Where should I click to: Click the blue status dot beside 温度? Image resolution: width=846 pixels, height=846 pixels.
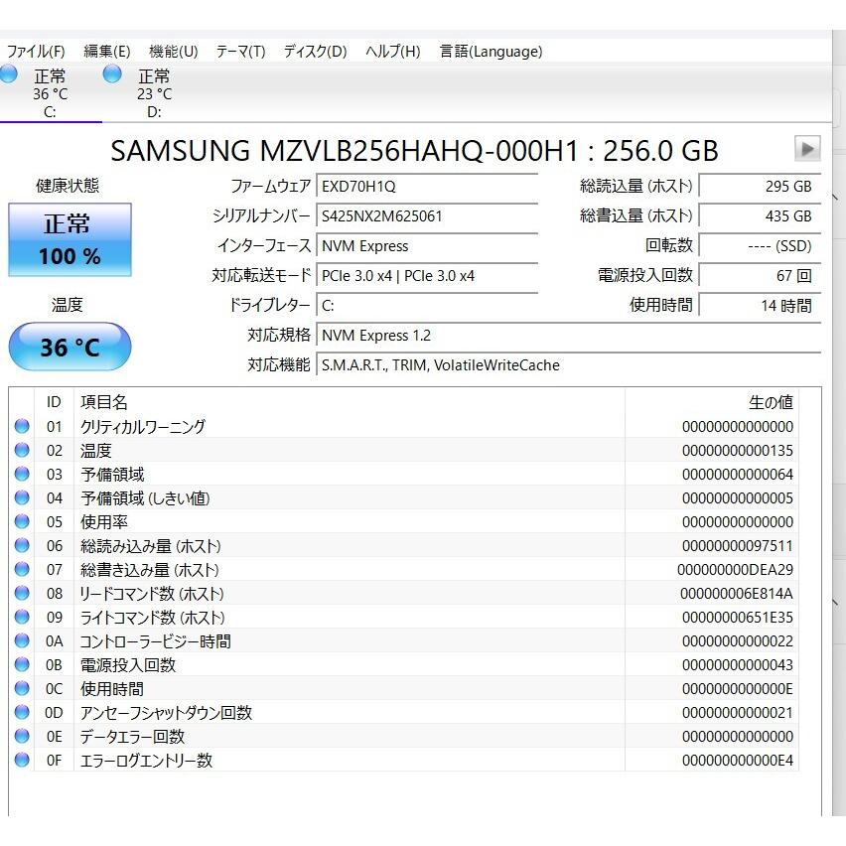point(22,450)
